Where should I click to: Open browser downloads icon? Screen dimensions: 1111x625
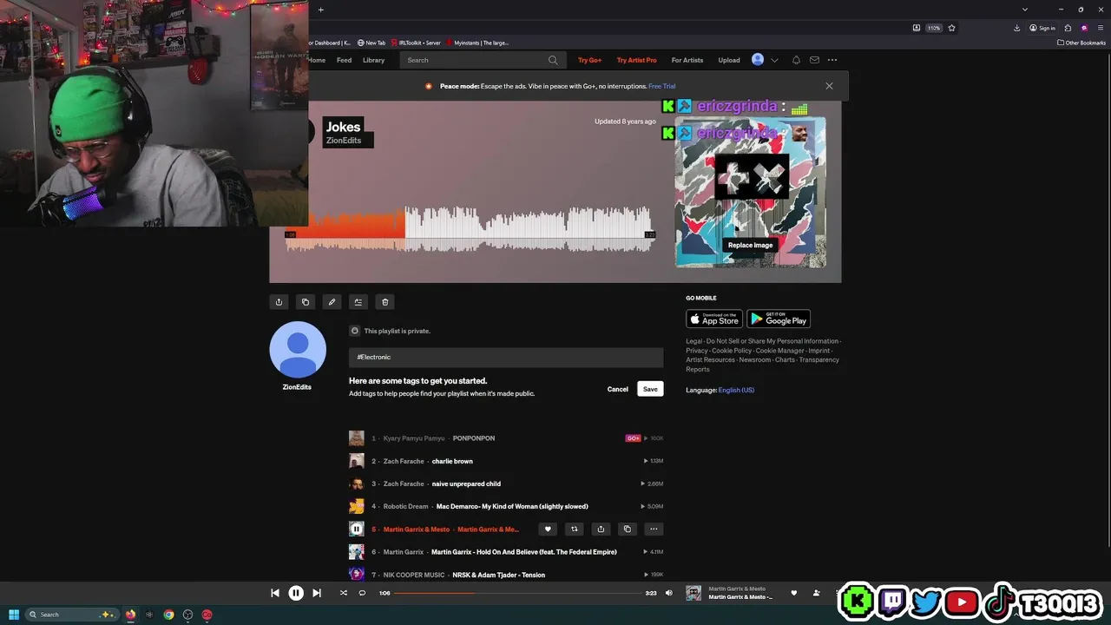click(x=1016, y=28)
